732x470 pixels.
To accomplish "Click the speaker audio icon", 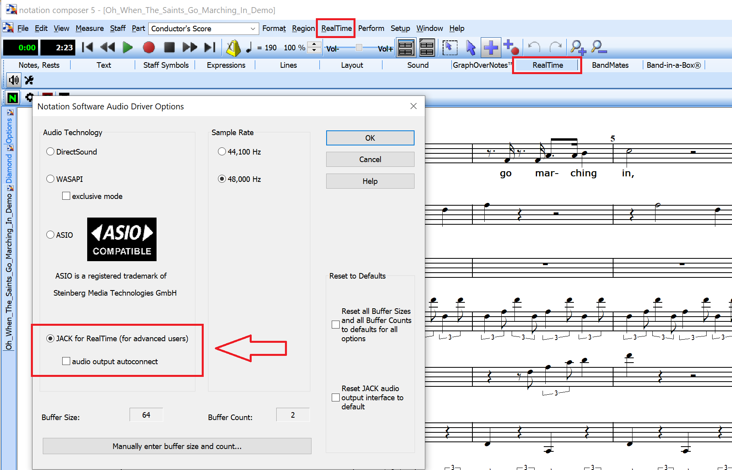I will point(14,80).
